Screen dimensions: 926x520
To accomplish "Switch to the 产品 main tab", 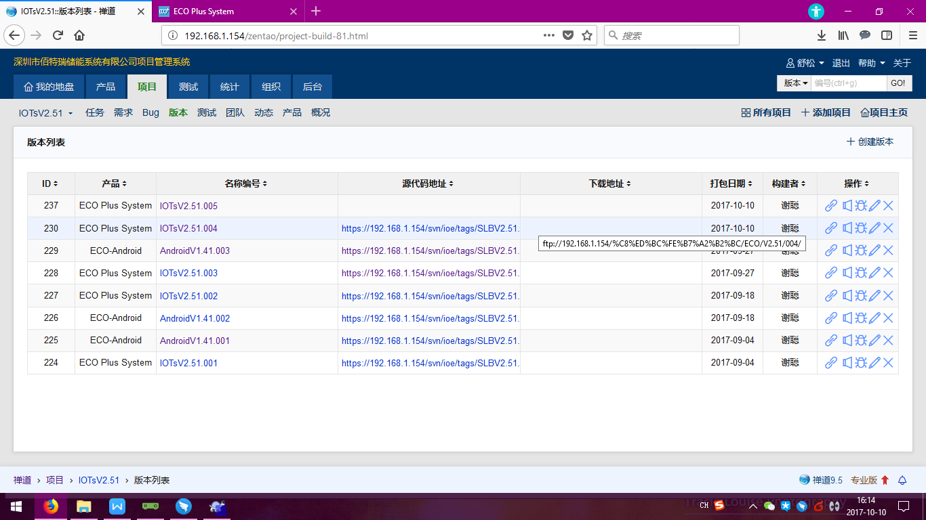I will point(106,87).
